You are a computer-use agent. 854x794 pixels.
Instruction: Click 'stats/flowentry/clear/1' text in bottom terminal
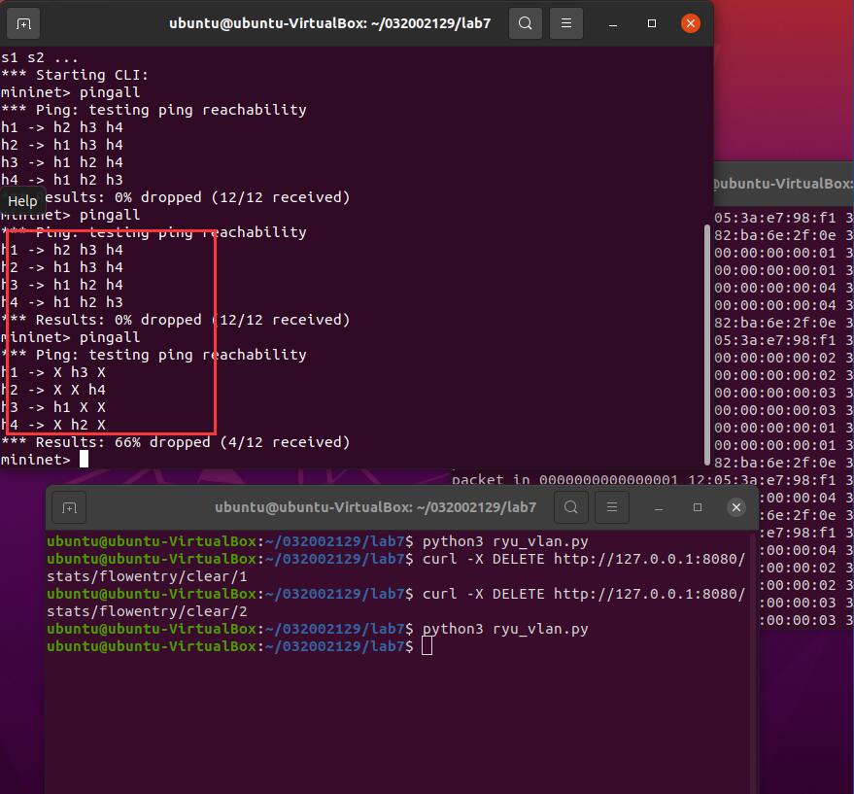point(147,576)
